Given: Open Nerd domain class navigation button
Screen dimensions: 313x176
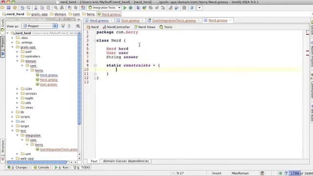Looking at the screenshot, I should point(92,27).
